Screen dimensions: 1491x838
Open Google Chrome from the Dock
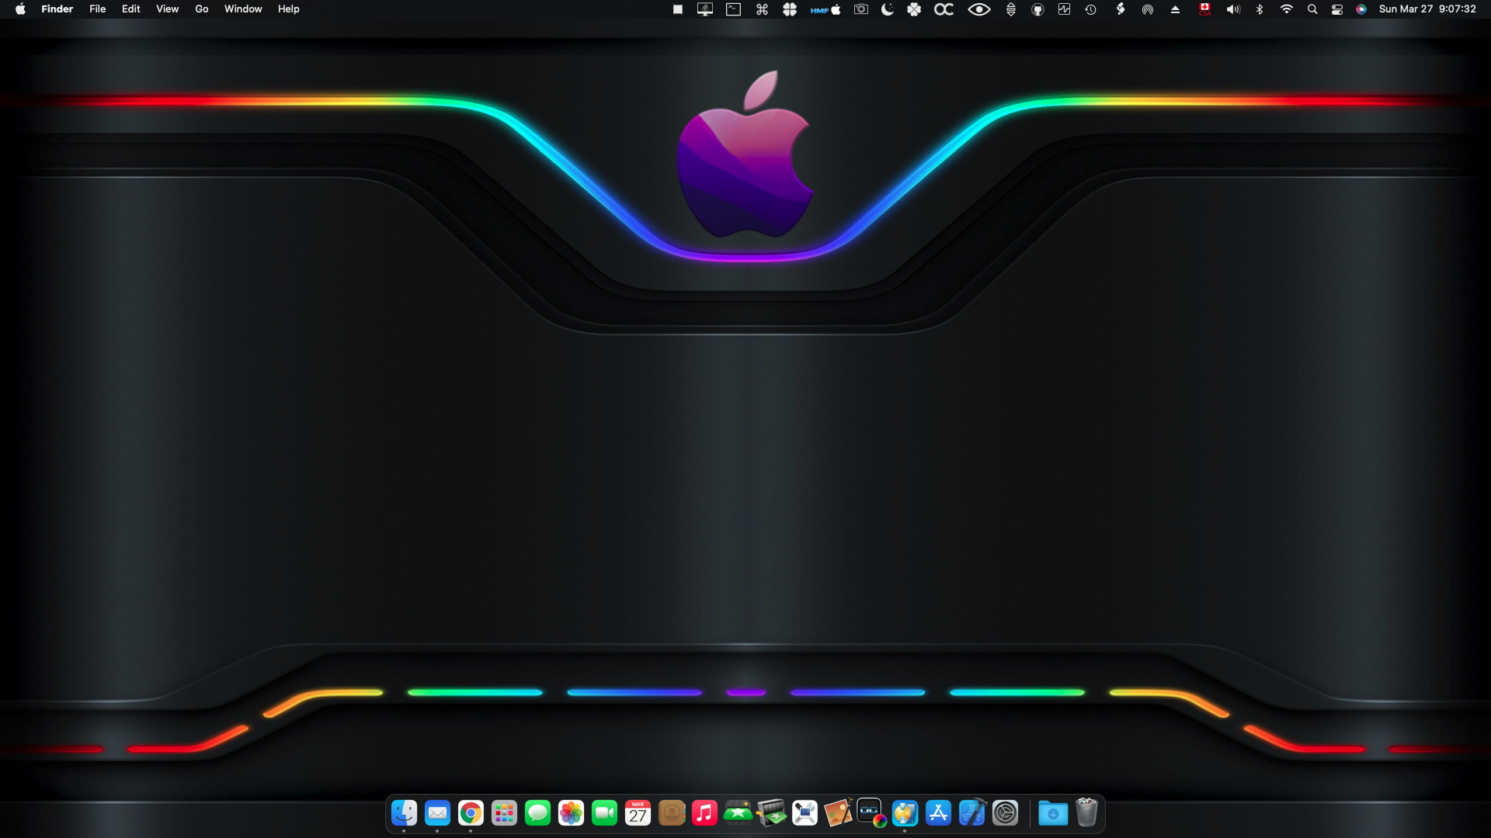pyautogui.click(x=471, y=813)
